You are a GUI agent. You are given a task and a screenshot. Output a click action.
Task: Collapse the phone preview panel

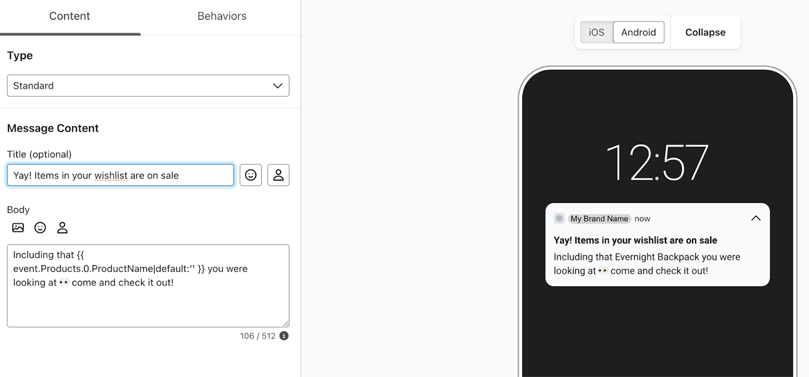[x=705, y=32]
